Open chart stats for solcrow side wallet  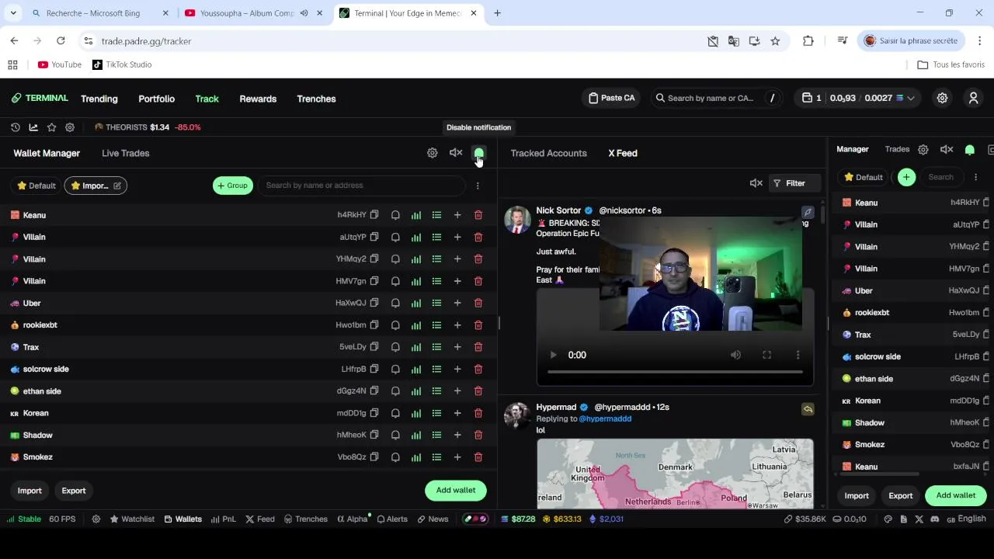[416, 369]
